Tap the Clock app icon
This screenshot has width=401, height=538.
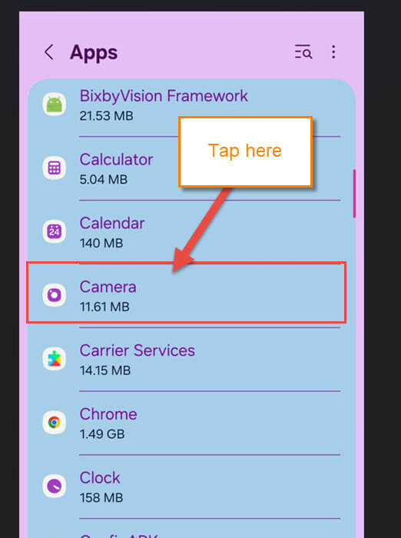pos(55,487)
